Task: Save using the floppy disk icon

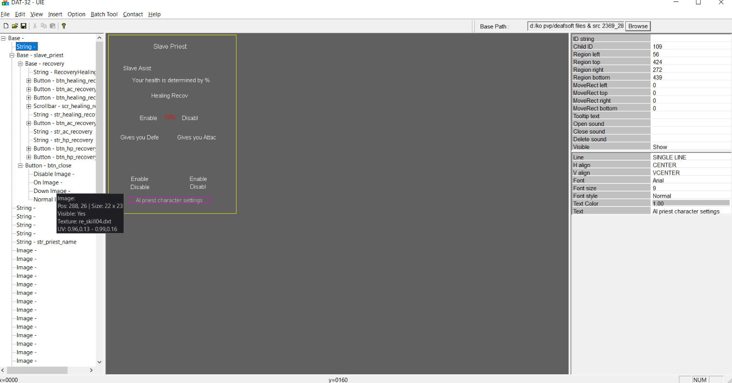Action: click(23, 26)
